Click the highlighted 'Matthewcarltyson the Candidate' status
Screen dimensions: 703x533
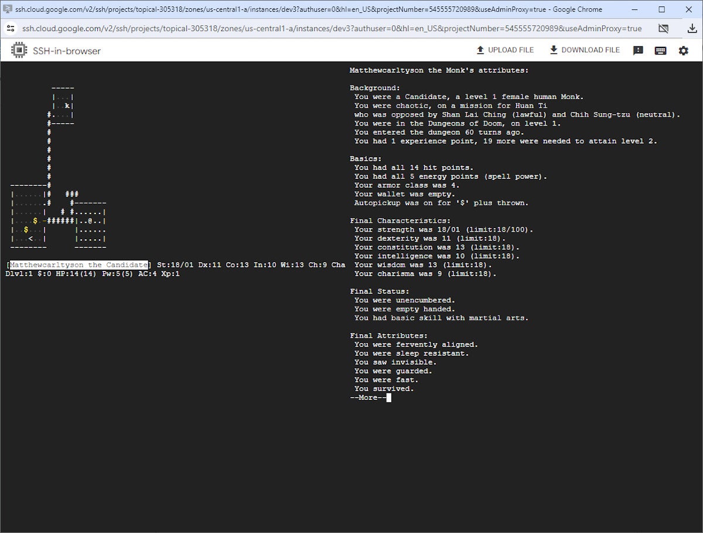[79, 265]
